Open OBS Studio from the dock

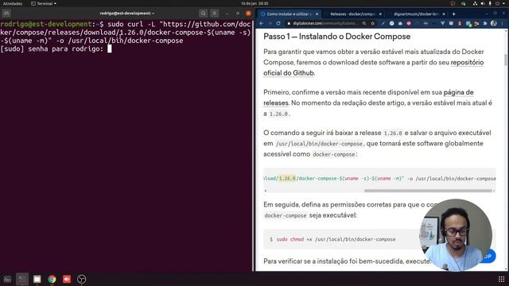pos(82,279)
